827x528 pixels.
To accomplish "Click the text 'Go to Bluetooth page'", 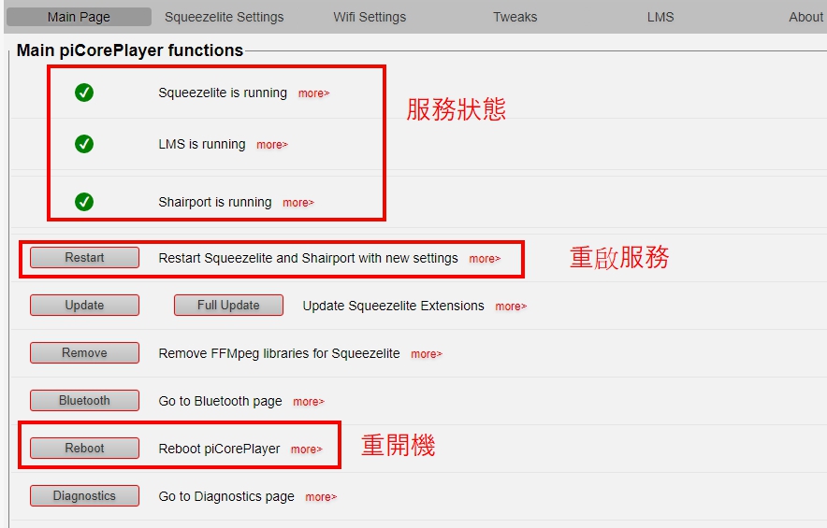I will point(221,401).
